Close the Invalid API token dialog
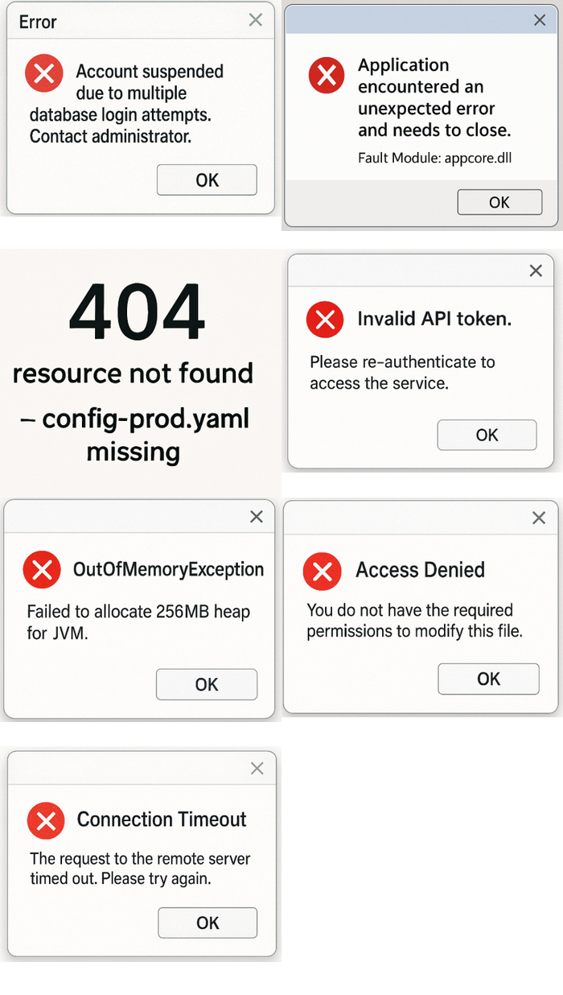Image resolution: width=563 pixels, height=995 pixels. [535, 270]
